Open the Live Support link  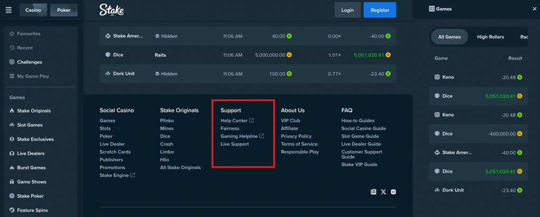click(235, 144)
